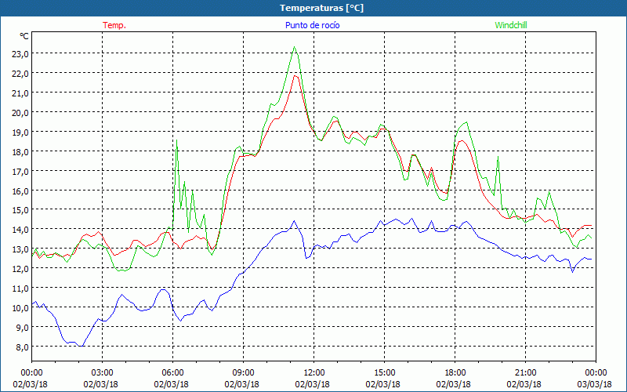Click the 22,0 y-axis value
The height and width of the screenshot is (392, 627).
(x=20, y=73)
